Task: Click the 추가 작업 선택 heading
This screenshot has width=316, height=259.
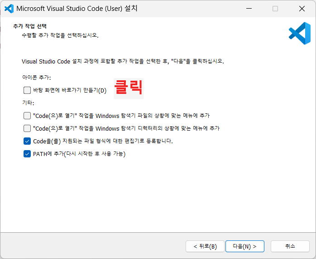Action: click(x=30, y=26)
